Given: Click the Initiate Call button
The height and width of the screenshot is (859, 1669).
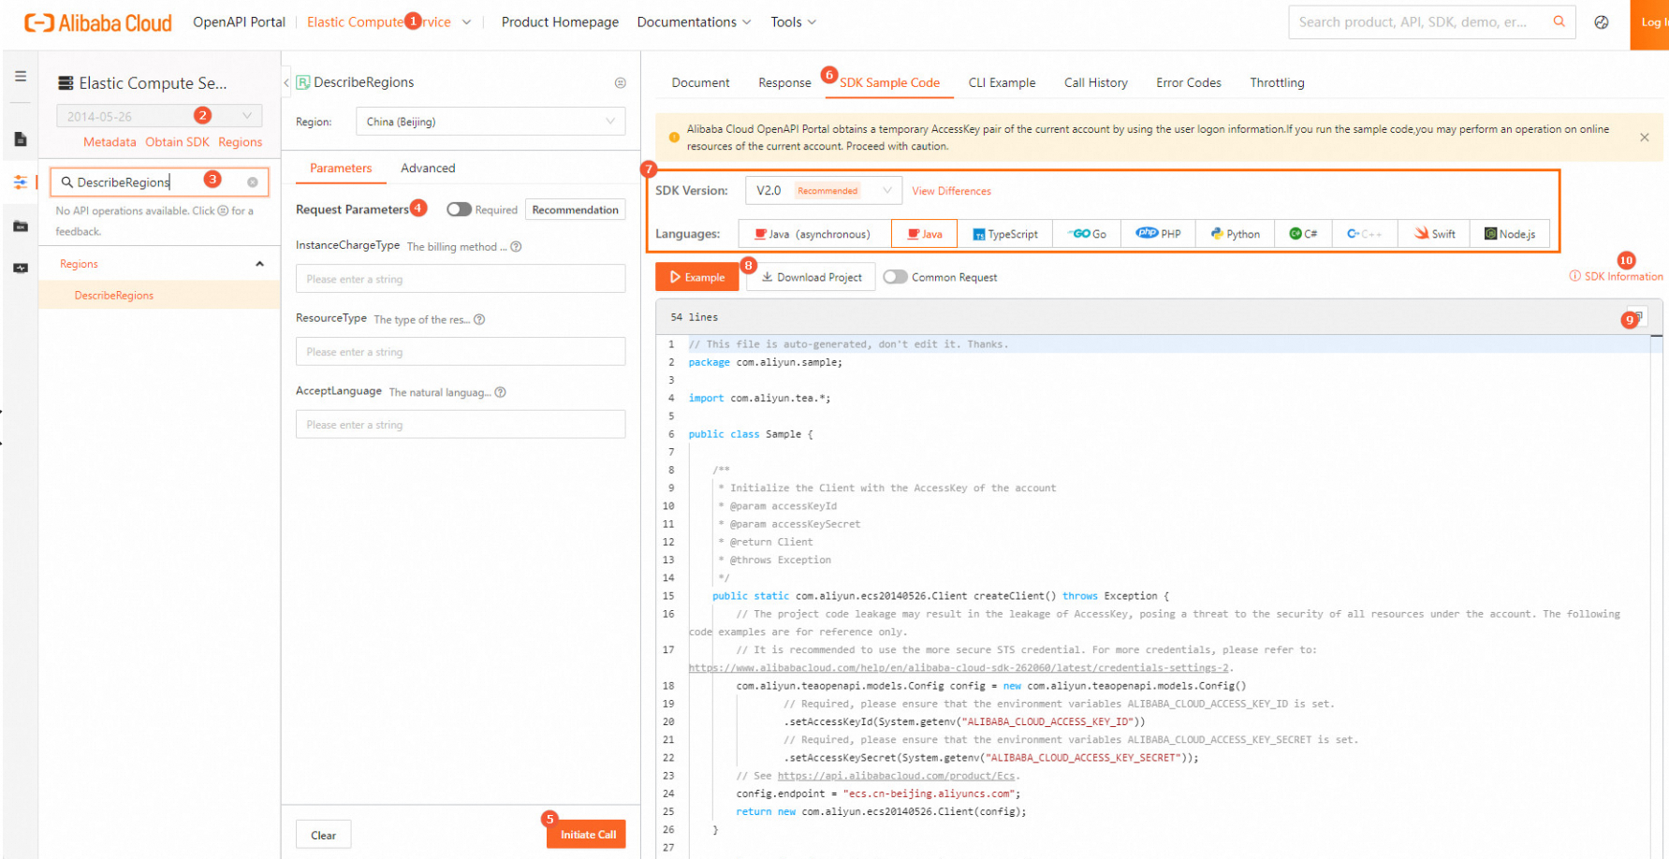Looking at the screenshot, I should point(587,835).
